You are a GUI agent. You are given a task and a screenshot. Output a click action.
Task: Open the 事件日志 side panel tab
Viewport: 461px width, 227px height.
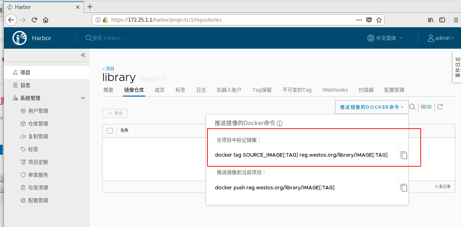(457, 67)
